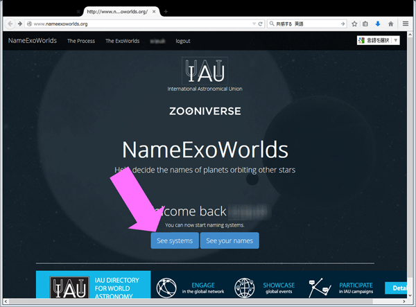Screen dimensions: 416x307
Task: Click the See systems button
Action: pos(175,240)
